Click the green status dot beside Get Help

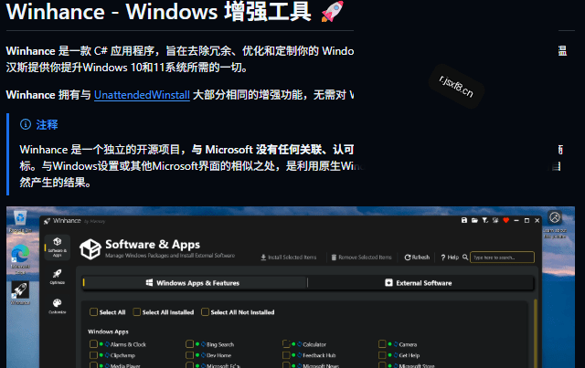tap(390, 355)
